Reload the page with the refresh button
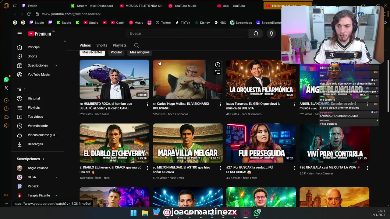This screenshot has width=390, height=219. pos(29,14)
